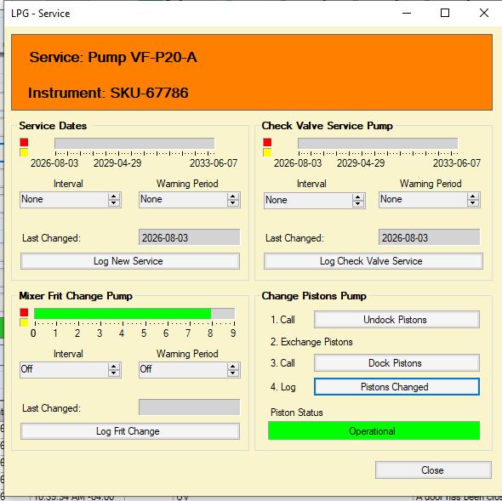
Task: Close the LPG Service dialog via Close button
Action: coord(433,470)
